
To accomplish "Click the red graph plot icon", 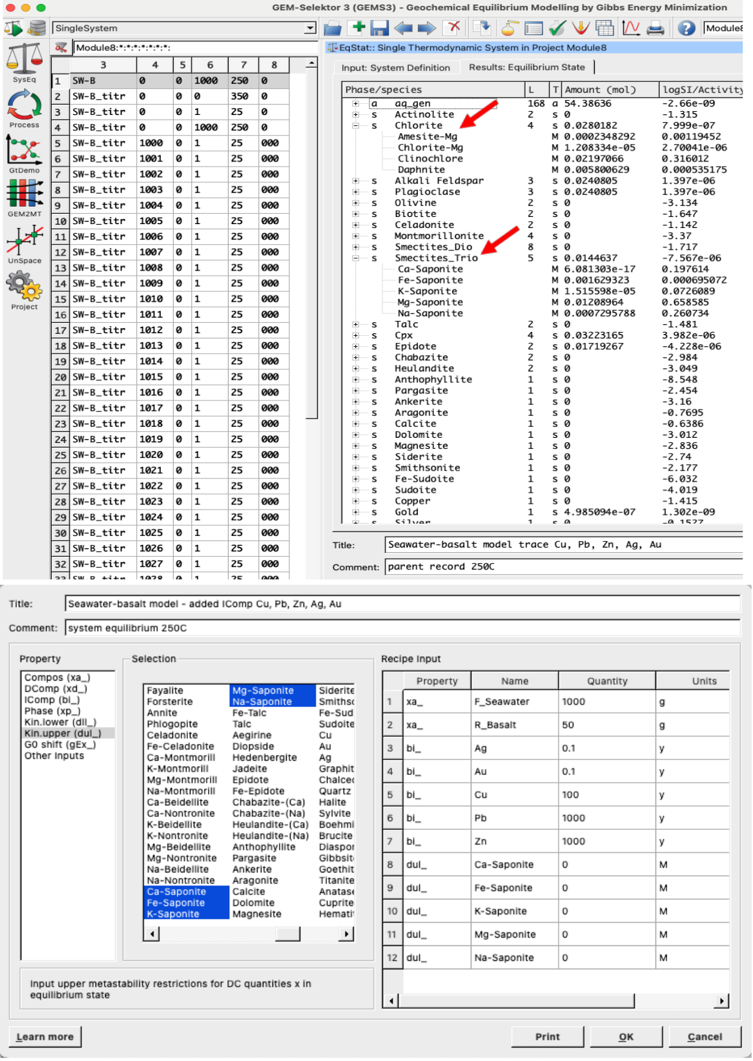I will click(x=630, y=28).
